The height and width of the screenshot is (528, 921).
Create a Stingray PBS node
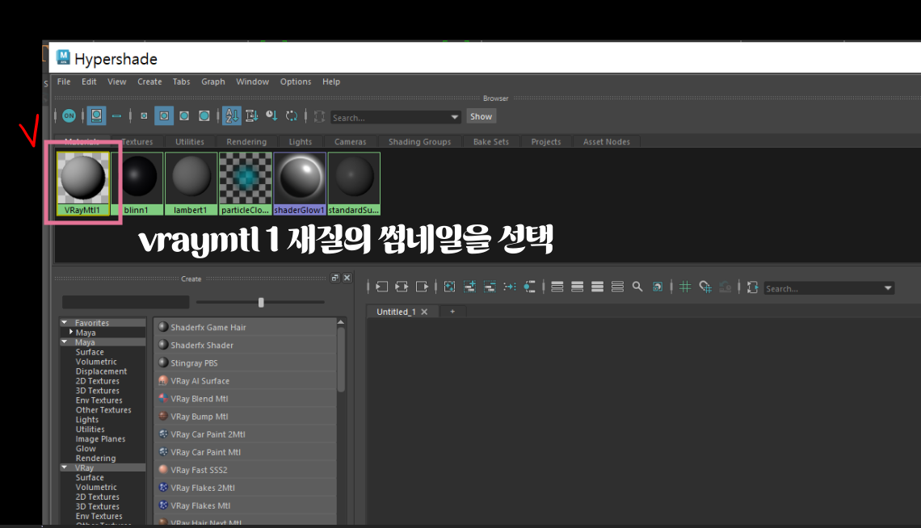pyautogui.click(x=245, y=362)
